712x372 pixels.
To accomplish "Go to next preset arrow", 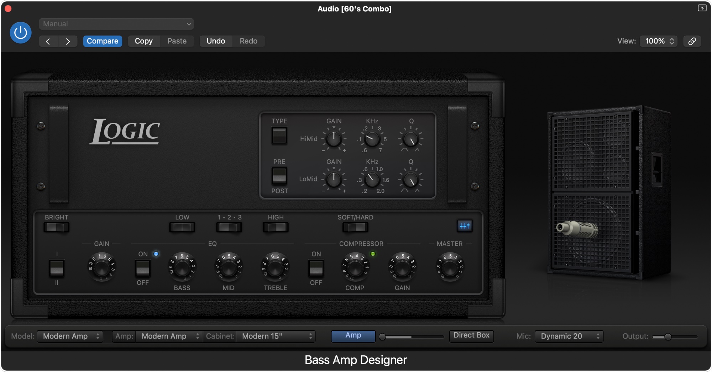I will point(68,41).
